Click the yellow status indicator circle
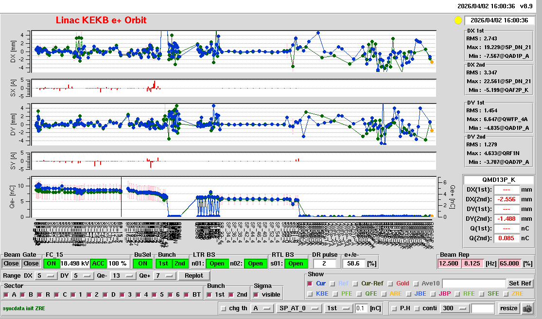This screenshot has height=319, width=542. pos(457,20)
